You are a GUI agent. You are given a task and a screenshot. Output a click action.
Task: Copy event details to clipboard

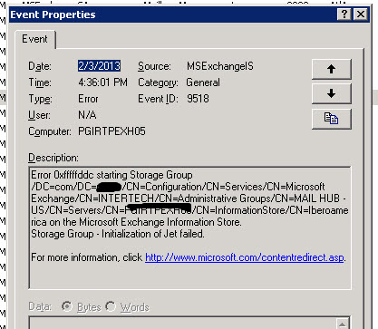(x=332, y=119)
